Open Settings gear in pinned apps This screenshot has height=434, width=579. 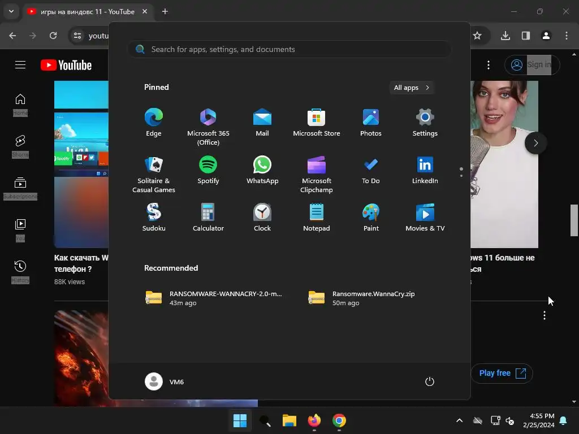[x=425, y=123]
